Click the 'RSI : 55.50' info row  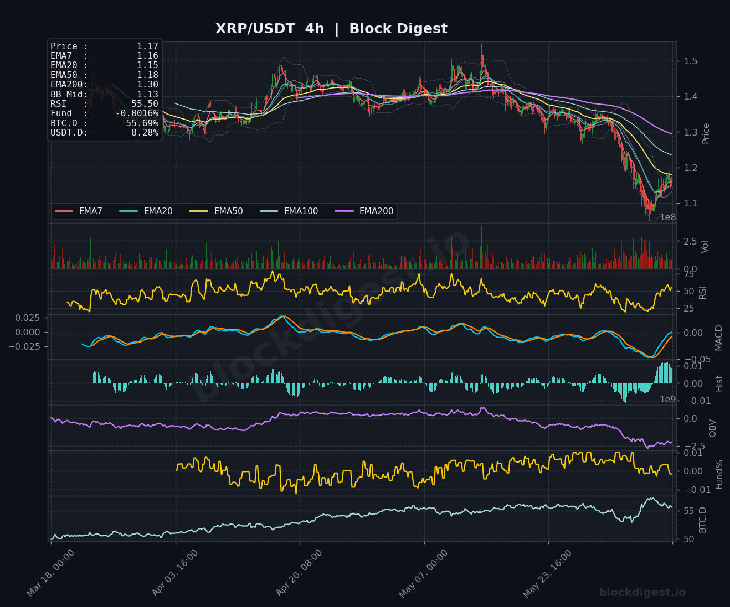click(x=104, y=104)
